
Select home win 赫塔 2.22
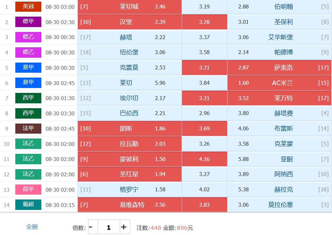pos(130,37)
